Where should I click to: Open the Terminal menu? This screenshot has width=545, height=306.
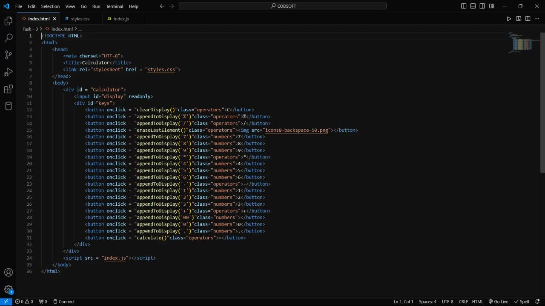[115, 6]
